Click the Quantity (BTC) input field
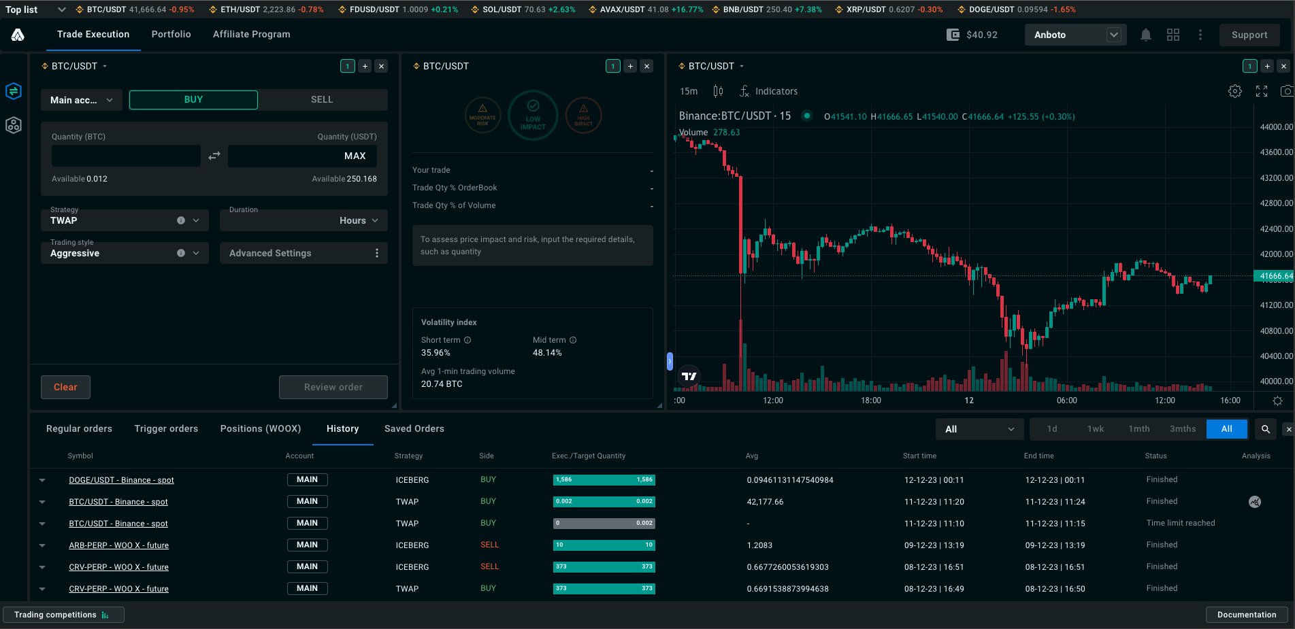This screenshot has width=1295, height=629. pos(126,156)
